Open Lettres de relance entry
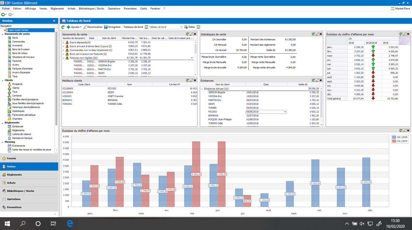The width and height of the screenshot is (412, 230). pos(21,134)
